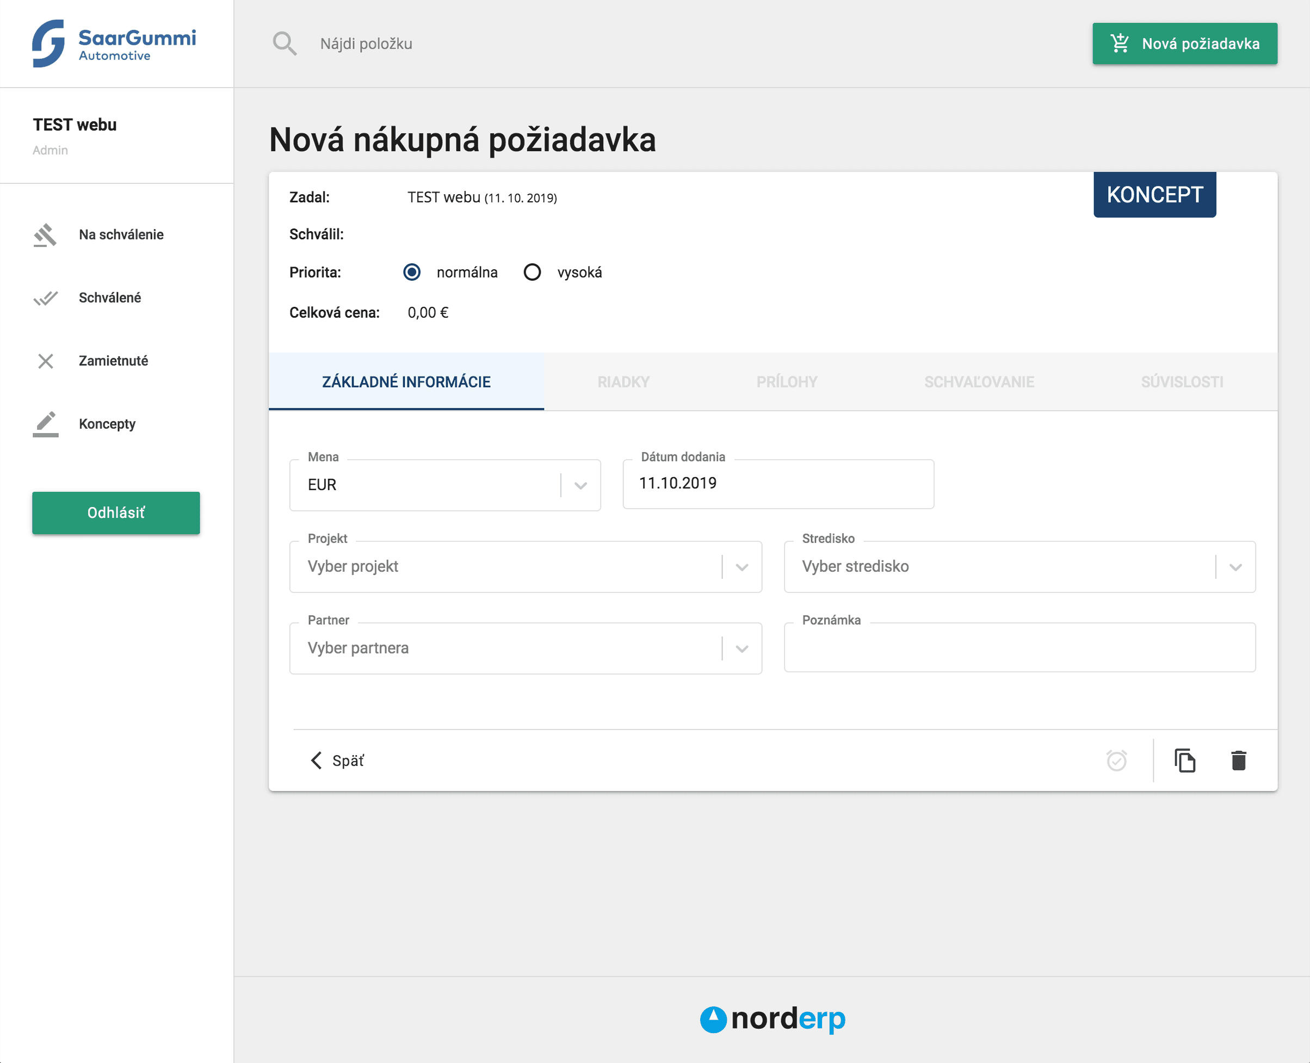Image resolution: width=1310 pixels, height=1063 pixels.
Task: Click the Nová nákupná požiadavka heading
Action: [462, 140]
